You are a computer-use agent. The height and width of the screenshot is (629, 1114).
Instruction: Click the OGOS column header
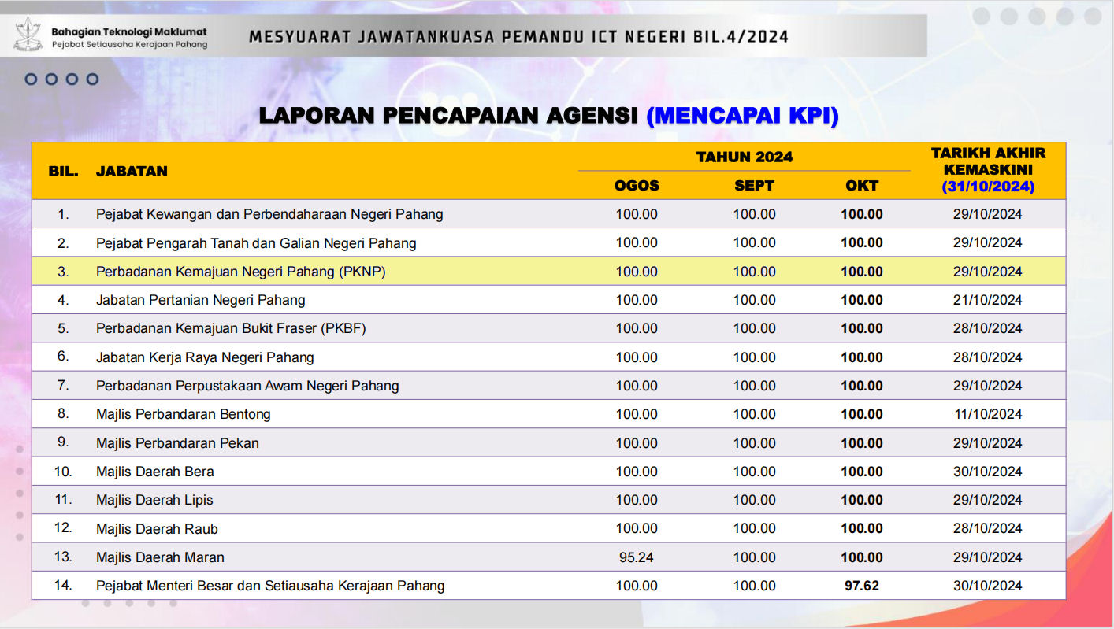[637, 186]
